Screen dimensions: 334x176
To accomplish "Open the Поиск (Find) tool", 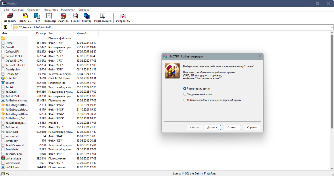I will coord(75,16).
